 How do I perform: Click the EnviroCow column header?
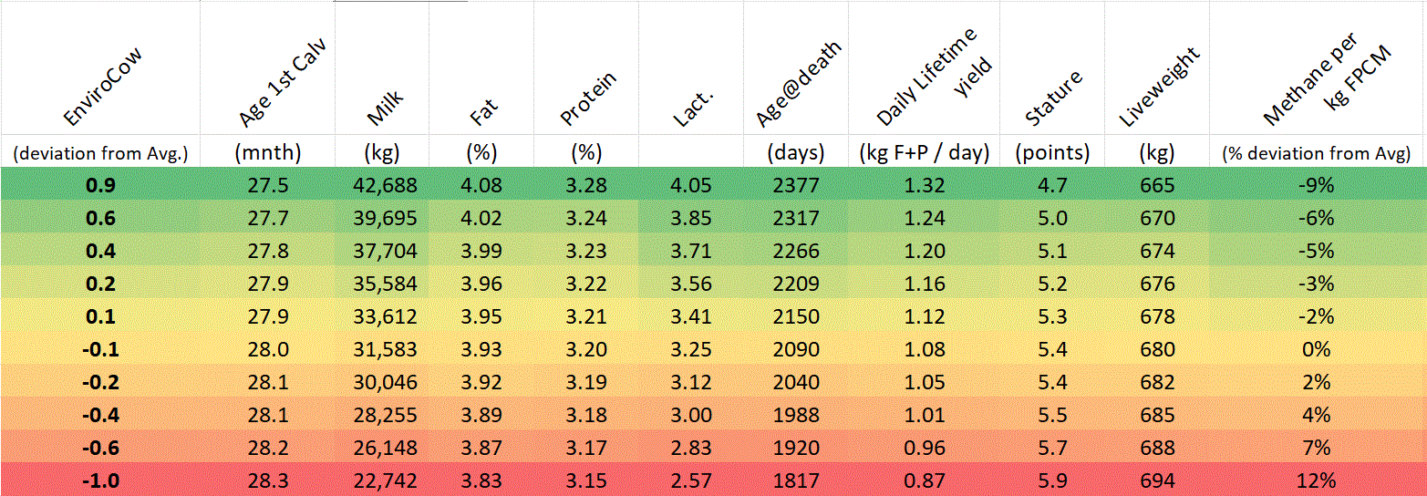pyautogui.click(x=103, y=88)
